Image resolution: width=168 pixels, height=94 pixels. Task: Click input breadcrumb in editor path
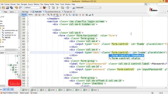[94, 90]
